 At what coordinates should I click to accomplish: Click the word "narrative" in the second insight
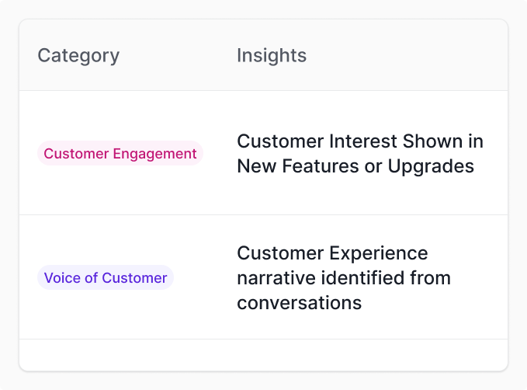tap(276, 278)
